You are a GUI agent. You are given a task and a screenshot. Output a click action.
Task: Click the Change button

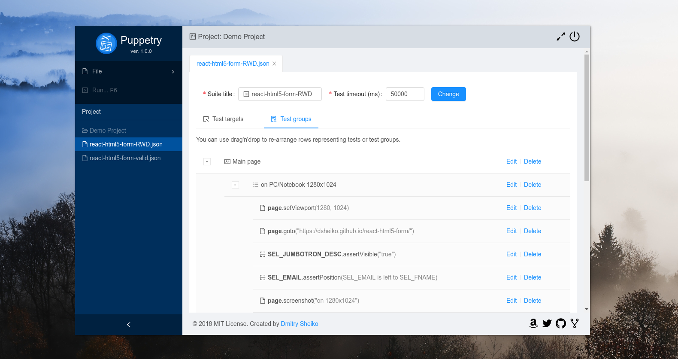pos(448,94)
